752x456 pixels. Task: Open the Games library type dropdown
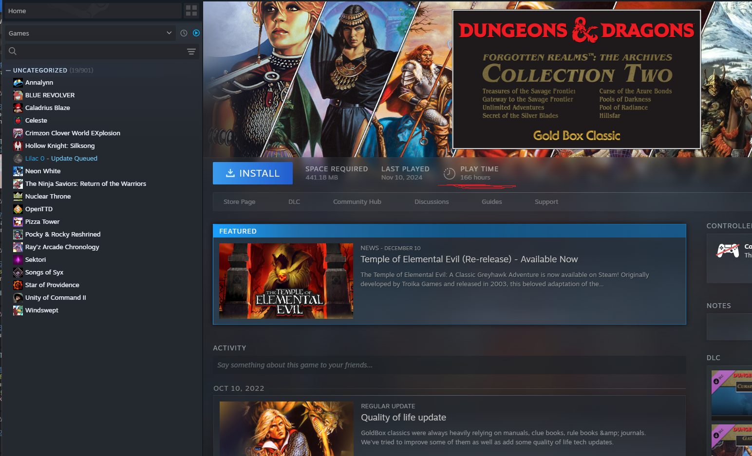pyautogui.click(x=91, y=33)
